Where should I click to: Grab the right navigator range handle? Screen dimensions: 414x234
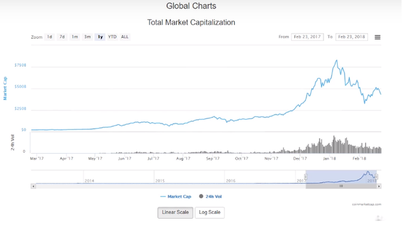pos(376,176)
